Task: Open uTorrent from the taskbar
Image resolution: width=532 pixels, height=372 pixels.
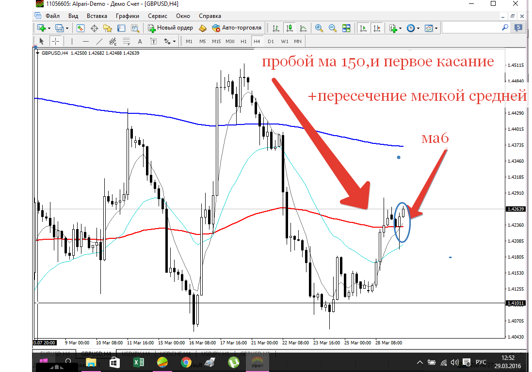Action: (x=233, y=362)
